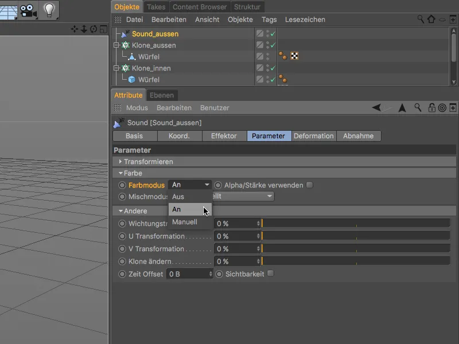The height and width of the screenshot is (344, 459).
Task: Enable the Alpha/Stärke verwenden checkbox
Action: 309,185
